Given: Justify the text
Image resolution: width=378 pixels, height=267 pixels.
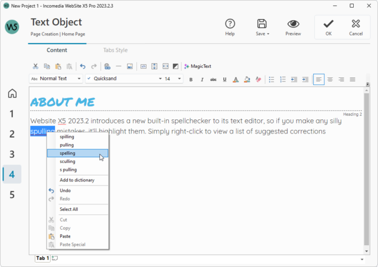Looking at the screenshot, I should point(353,79).
